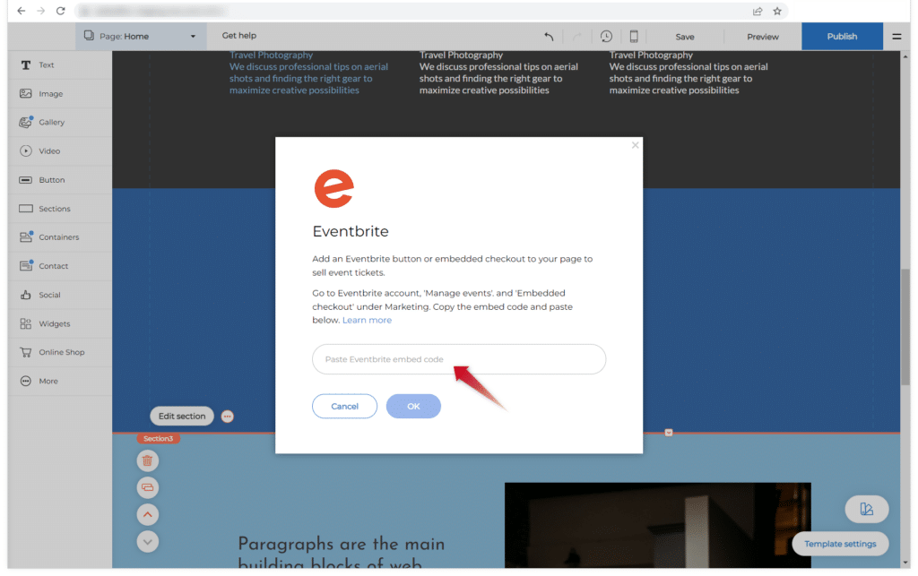The image size is (918, 576).
Task: Select the Online Shop cart item
Action: tap(60, 352)
